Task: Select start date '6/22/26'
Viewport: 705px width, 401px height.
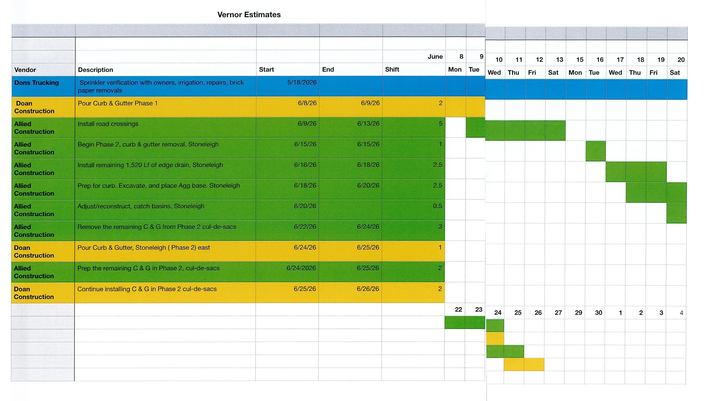Action: 305,227
